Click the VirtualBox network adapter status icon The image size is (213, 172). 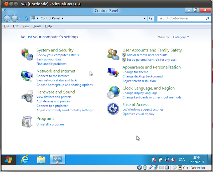click(x=156, y=168)
